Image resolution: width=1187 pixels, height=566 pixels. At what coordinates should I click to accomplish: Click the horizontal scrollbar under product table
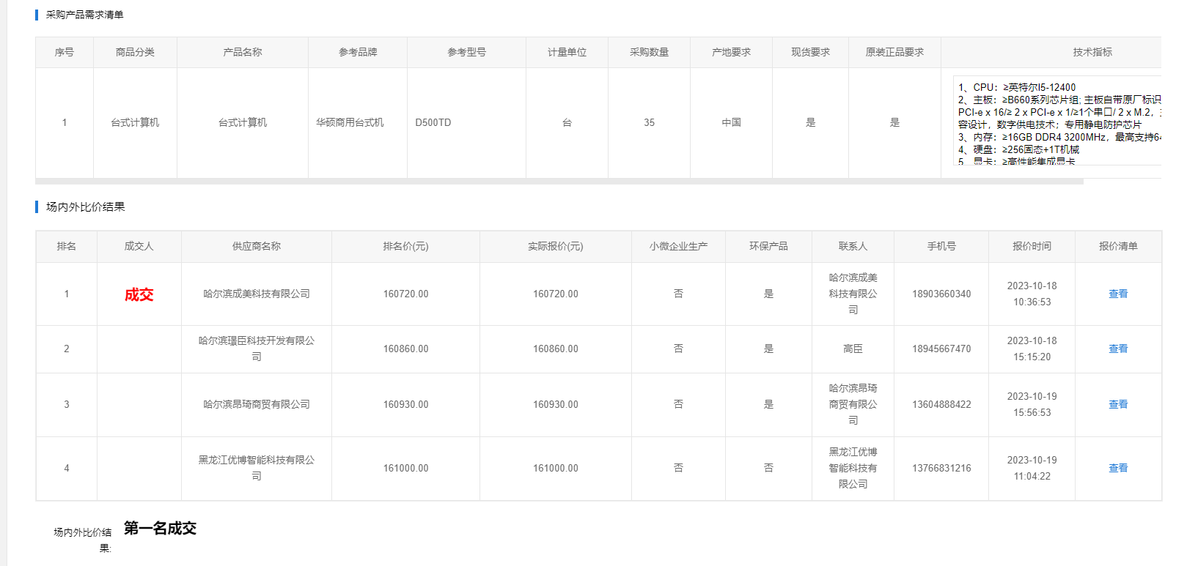557,181
